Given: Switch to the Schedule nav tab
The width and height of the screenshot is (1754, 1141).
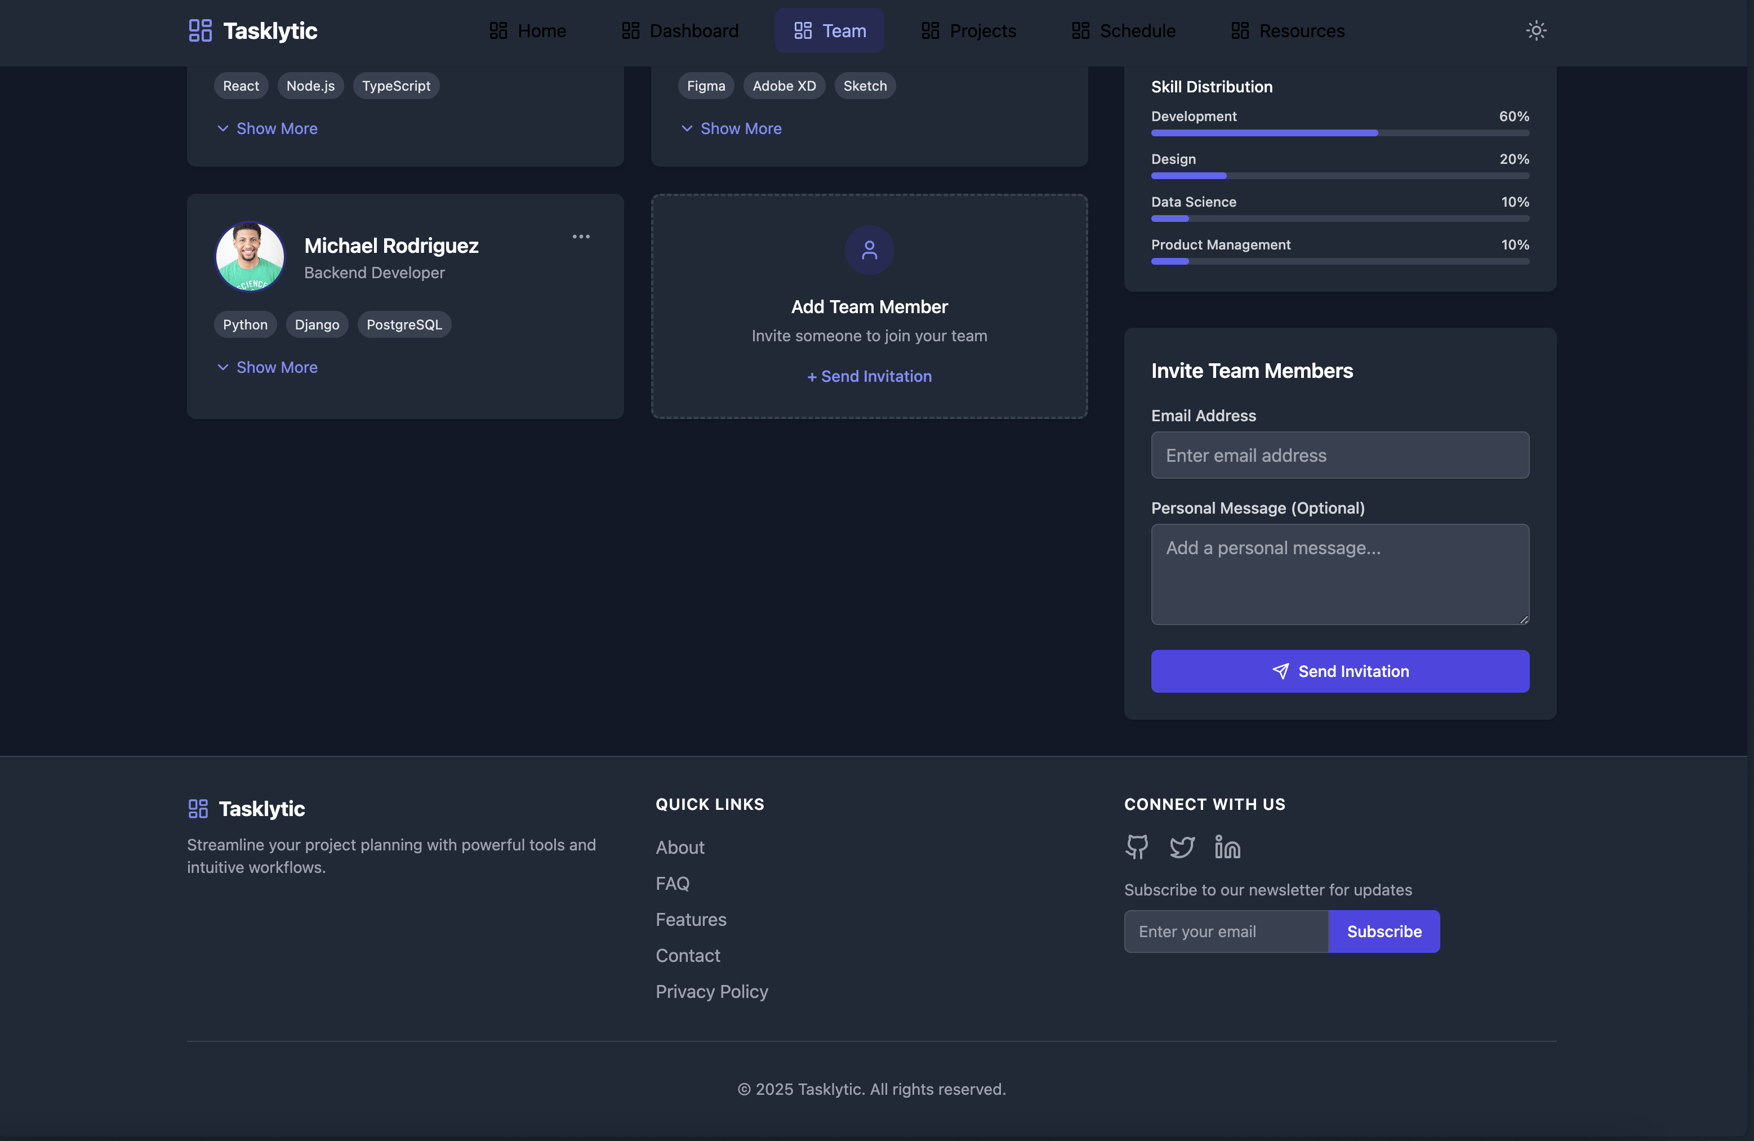Looking at the screenshot, I should coord(1123,30).
